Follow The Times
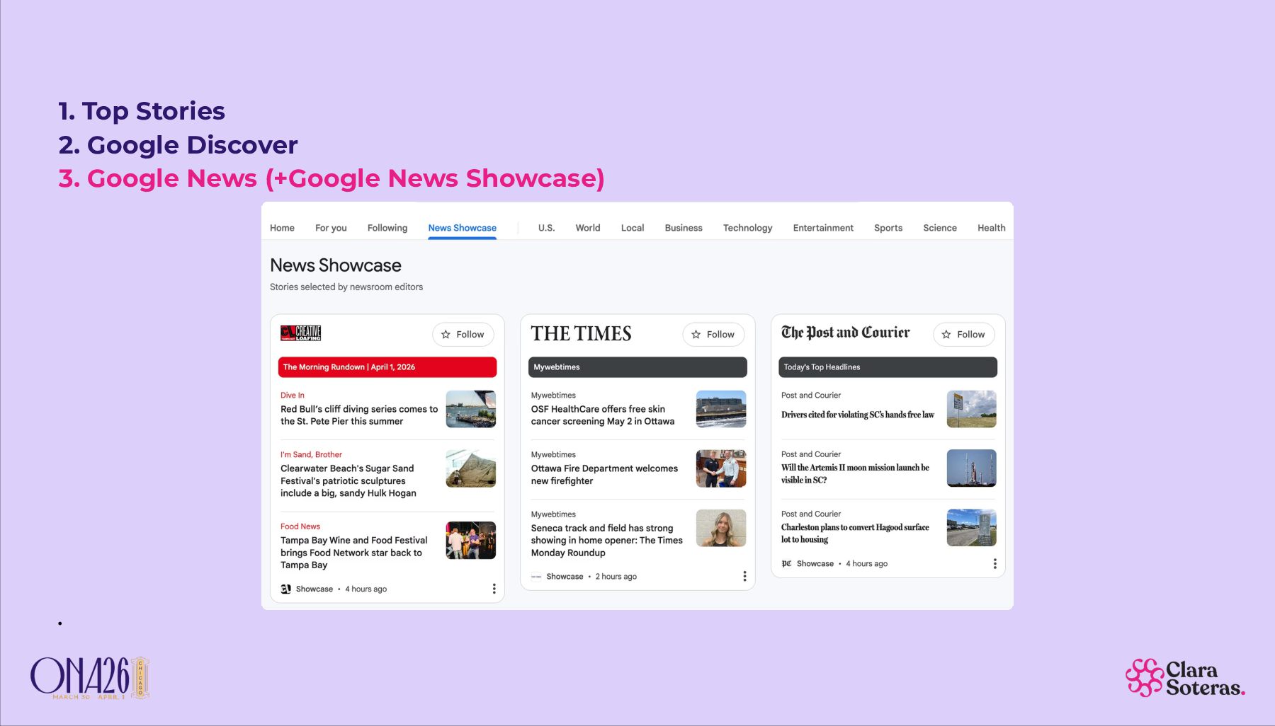The height and width of the screenshot is (726, 1275). [713, 335]
